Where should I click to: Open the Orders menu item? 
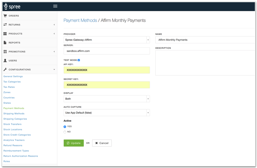(x=30, y=16)
